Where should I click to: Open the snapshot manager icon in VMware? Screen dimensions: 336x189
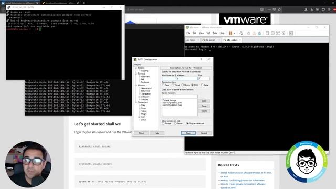pos(259,33)
